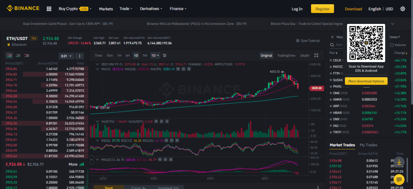Open the apps grid menu icon
Image resolution: width=413 pixels, height=189 pixels.
(x=49, y=9)
